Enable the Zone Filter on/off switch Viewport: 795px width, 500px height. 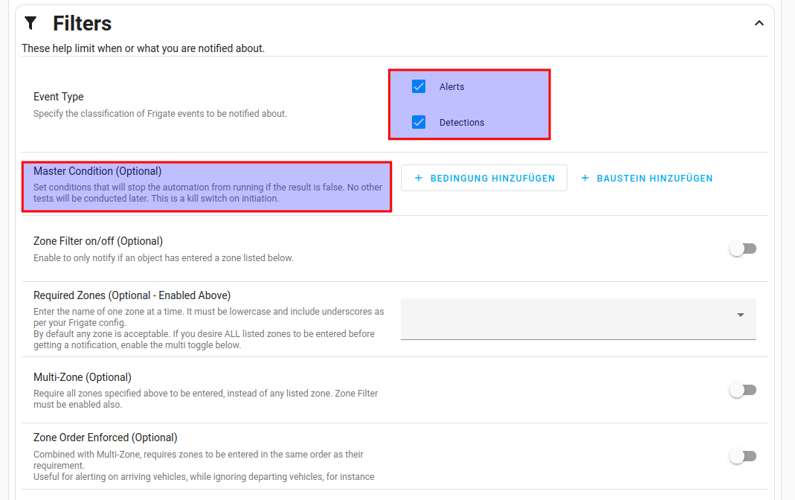[x=742, y=249]
